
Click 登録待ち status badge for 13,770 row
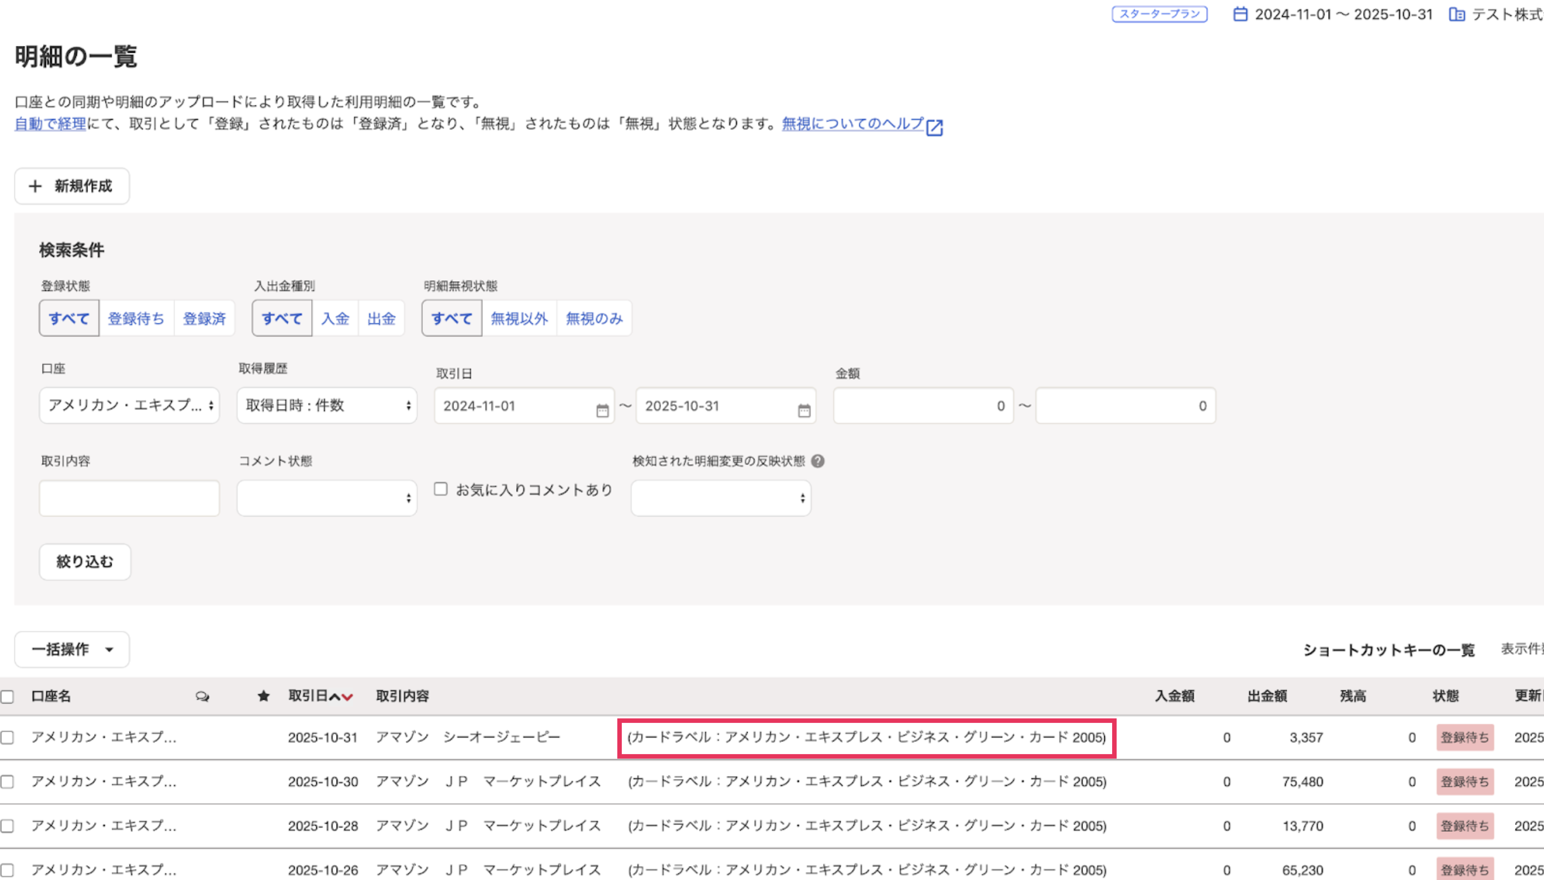pos(1465,826)
